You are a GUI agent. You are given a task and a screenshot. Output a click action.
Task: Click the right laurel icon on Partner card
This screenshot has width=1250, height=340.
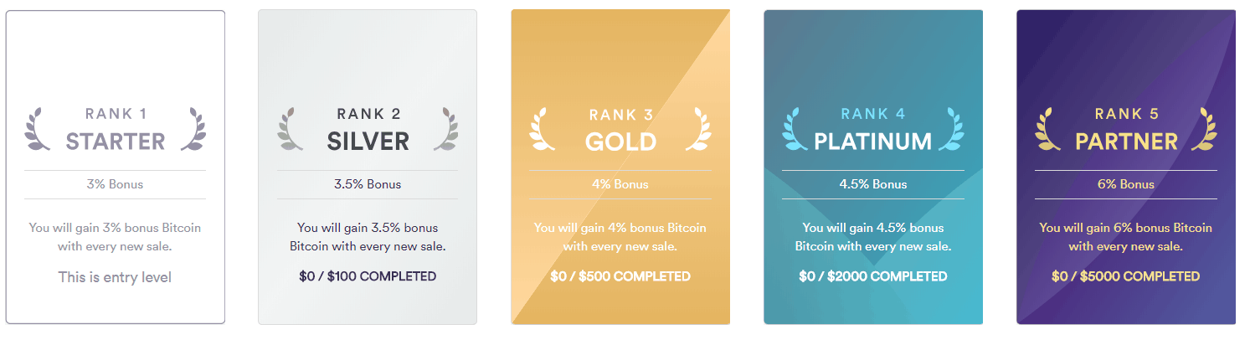(x=1204, y=130)
